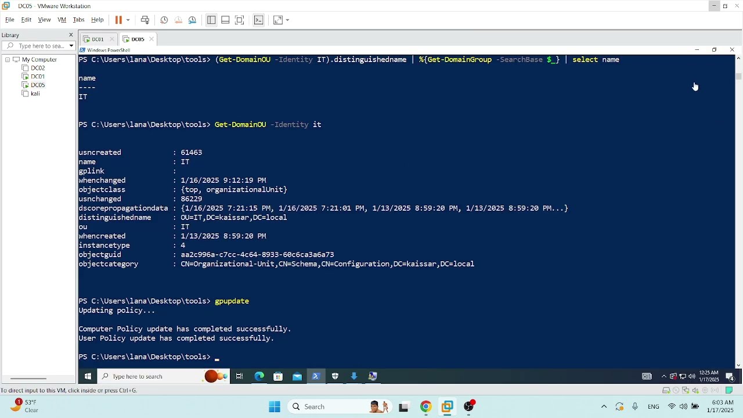Revert the VM to its snapshot
The width and height of the screenshot is (743, 418).
(x=178, y=20)
